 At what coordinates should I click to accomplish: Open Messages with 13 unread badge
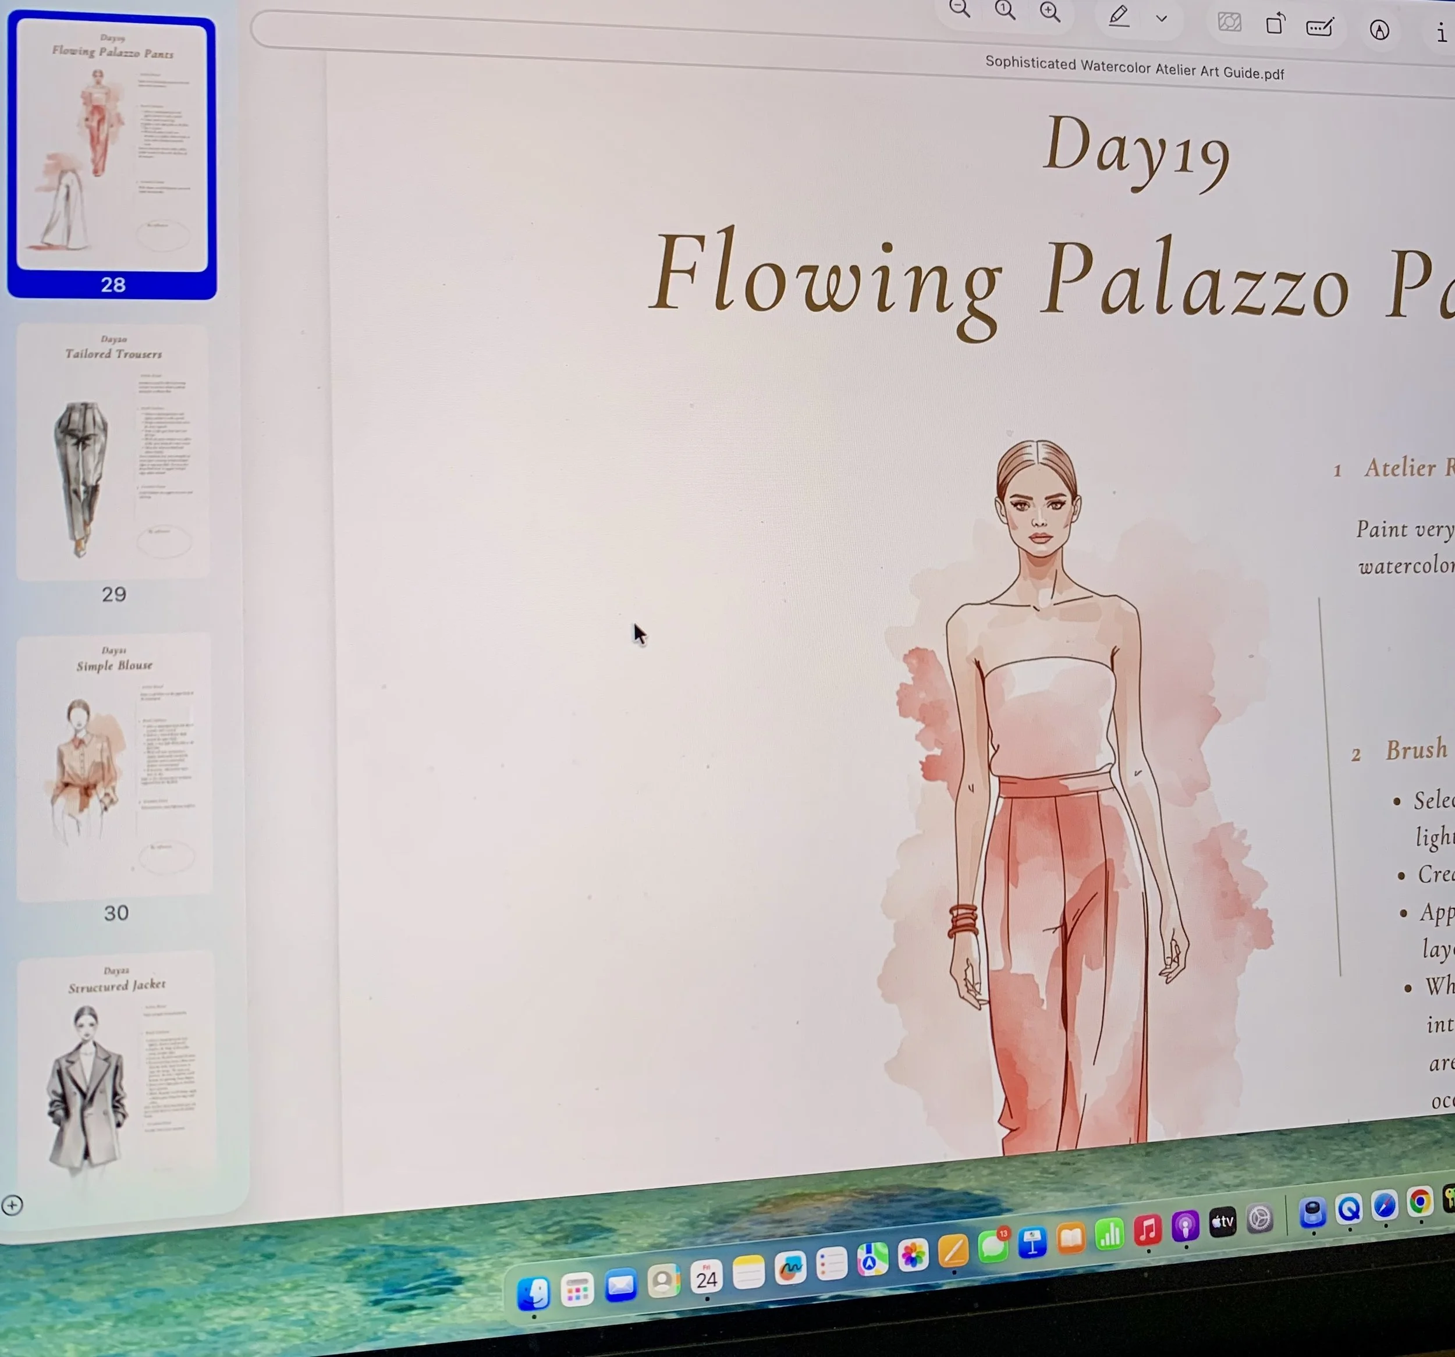(993, 1247)
